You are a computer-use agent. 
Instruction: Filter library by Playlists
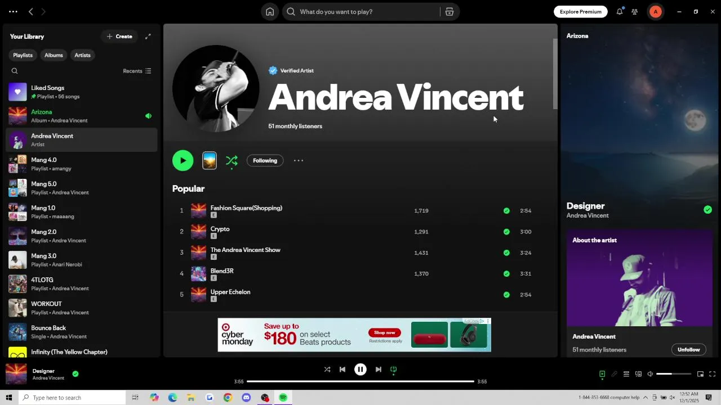click(23, 55)
